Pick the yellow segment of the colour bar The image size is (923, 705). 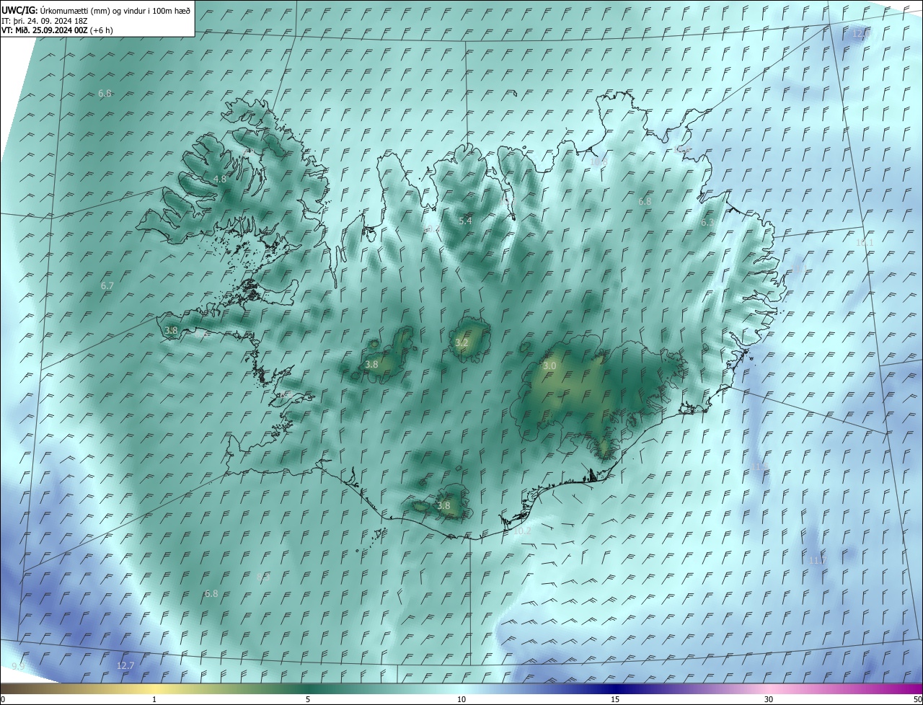[x=154, y=688]
